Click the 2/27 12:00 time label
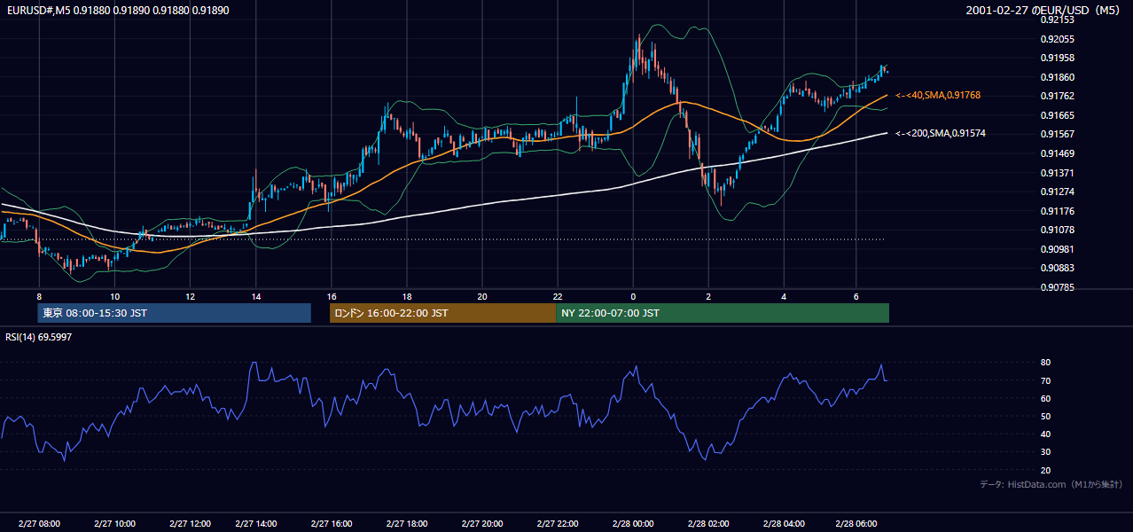 (x=190, y=524)
